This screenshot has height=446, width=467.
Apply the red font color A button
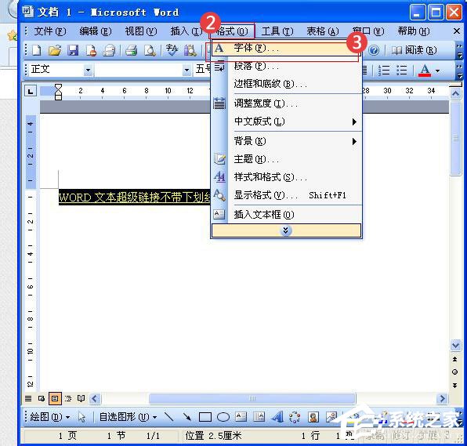(x=425, y=71)
